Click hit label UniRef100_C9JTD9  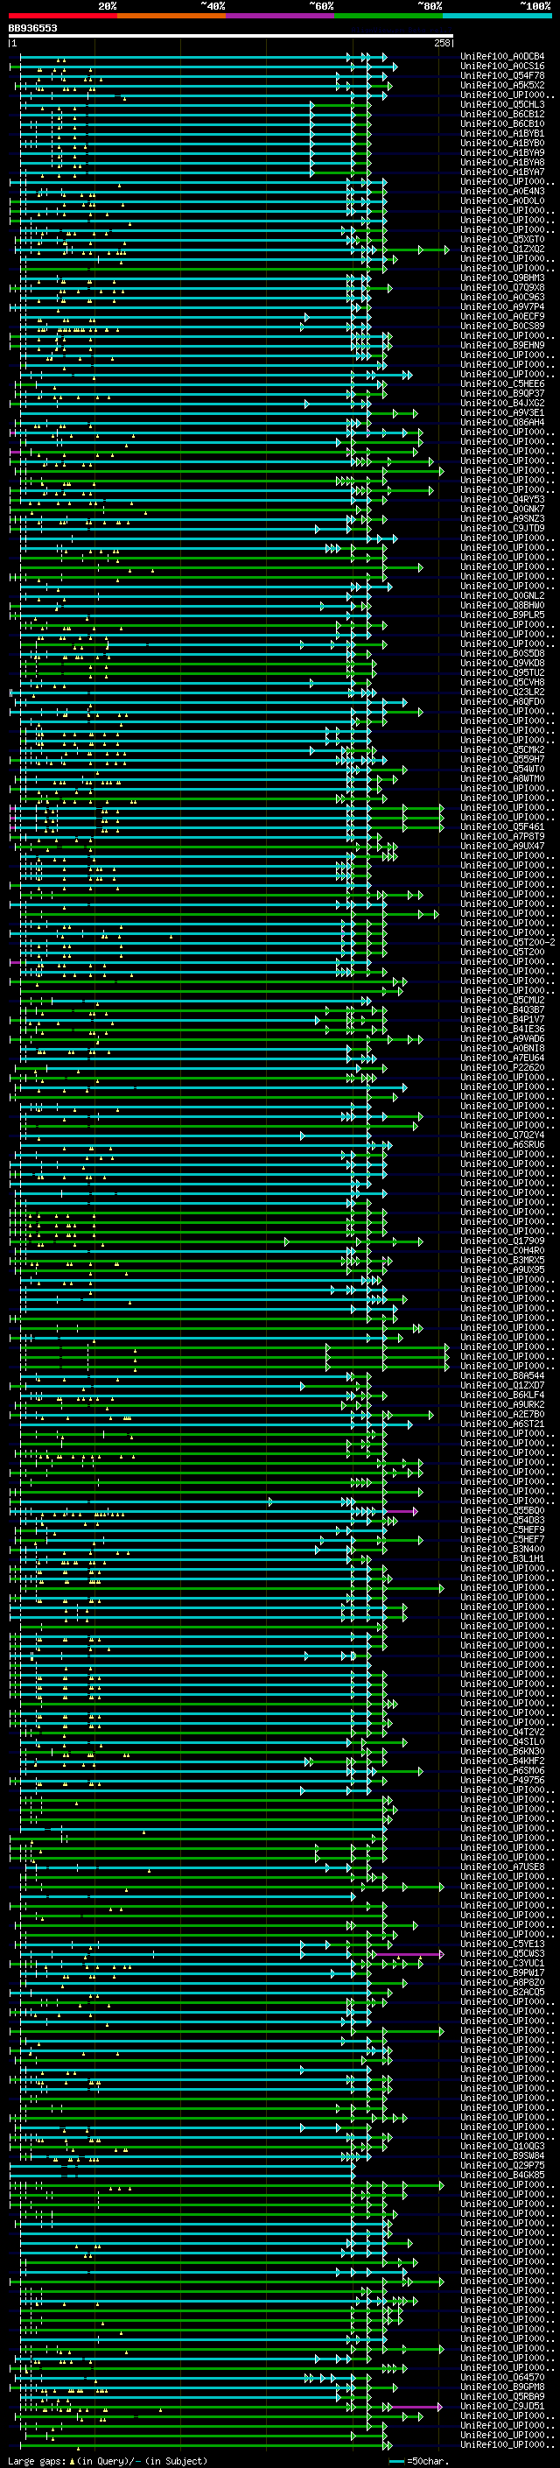click(x=502, y=529)
